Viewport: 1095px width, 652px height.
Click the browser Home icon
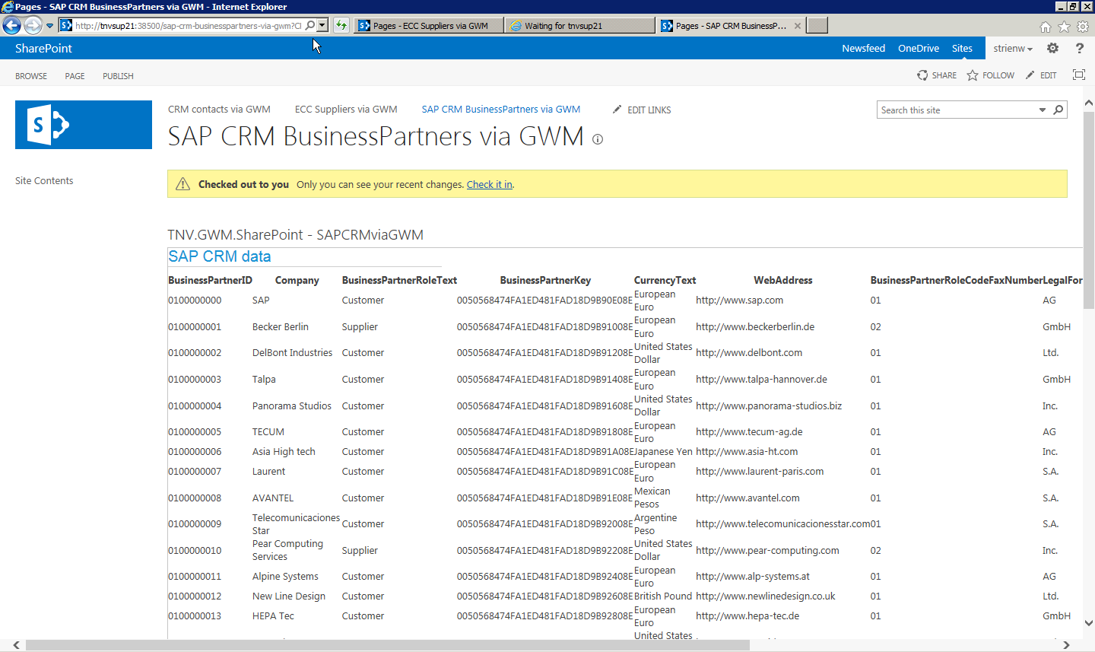click(x=1046, y=27)
